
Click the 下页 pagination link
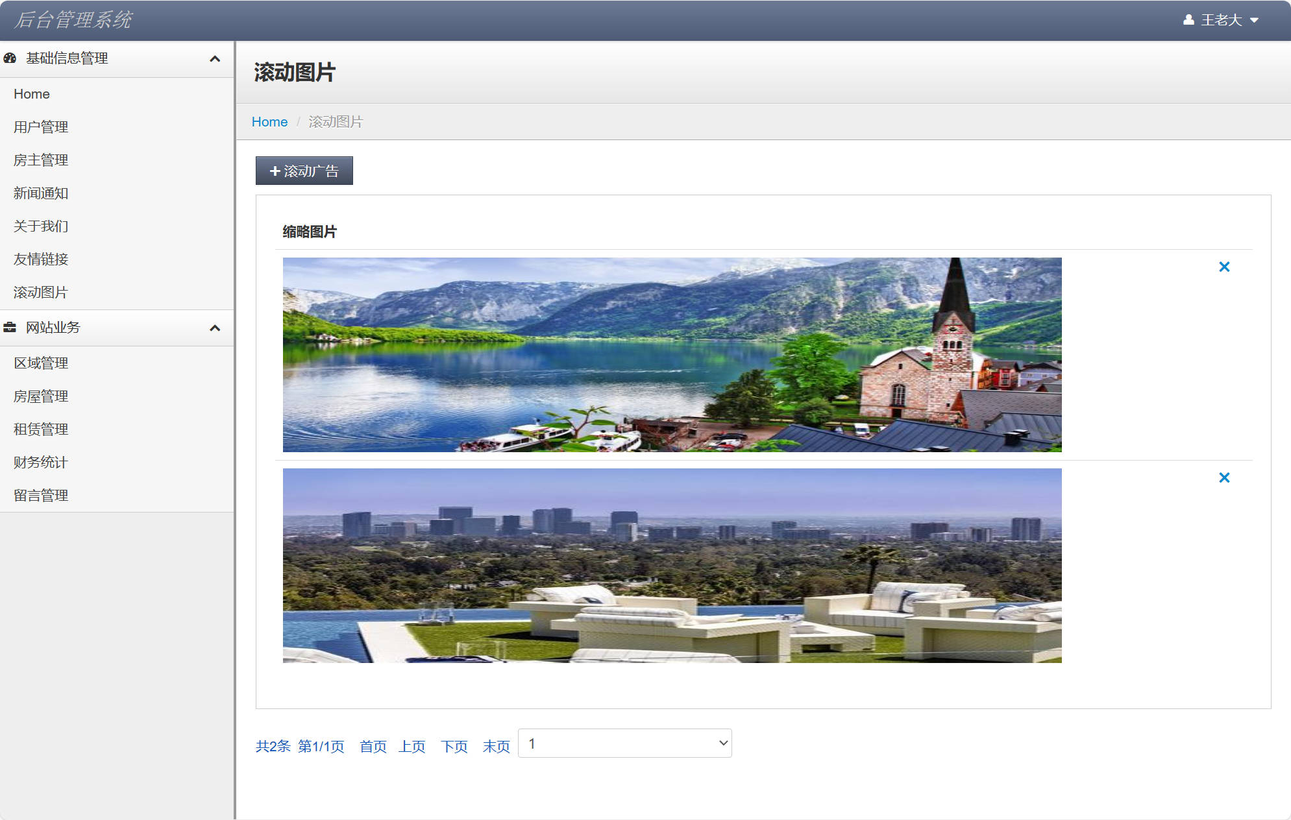454,747
